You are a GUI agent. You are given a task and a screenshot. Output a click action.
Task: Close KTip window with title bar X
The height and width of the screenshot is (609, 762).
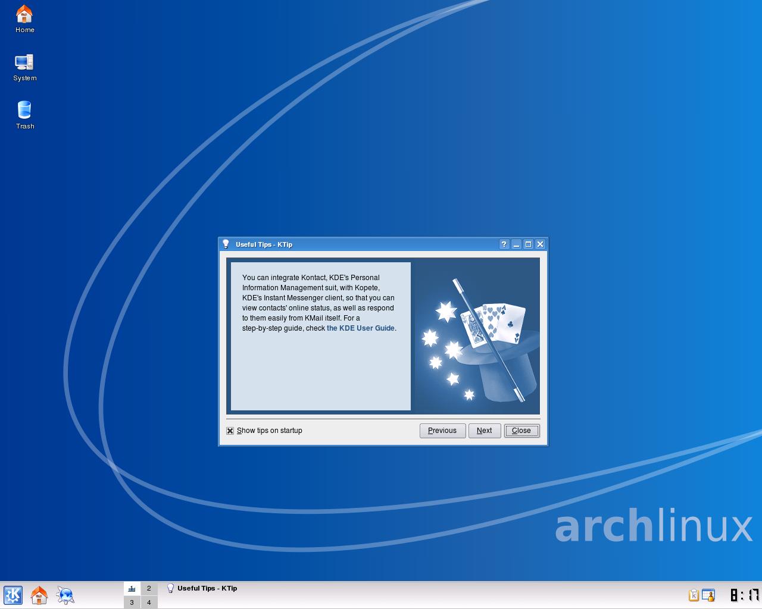click(540, 244)
